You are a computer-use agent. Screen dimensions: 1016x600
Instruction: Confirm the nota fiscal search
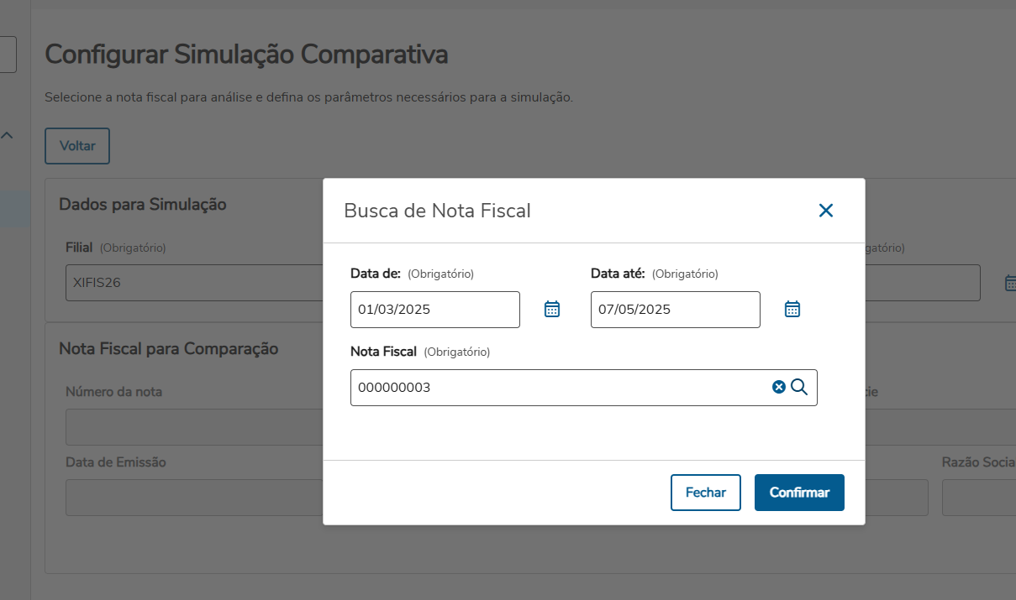pos(799,493)
